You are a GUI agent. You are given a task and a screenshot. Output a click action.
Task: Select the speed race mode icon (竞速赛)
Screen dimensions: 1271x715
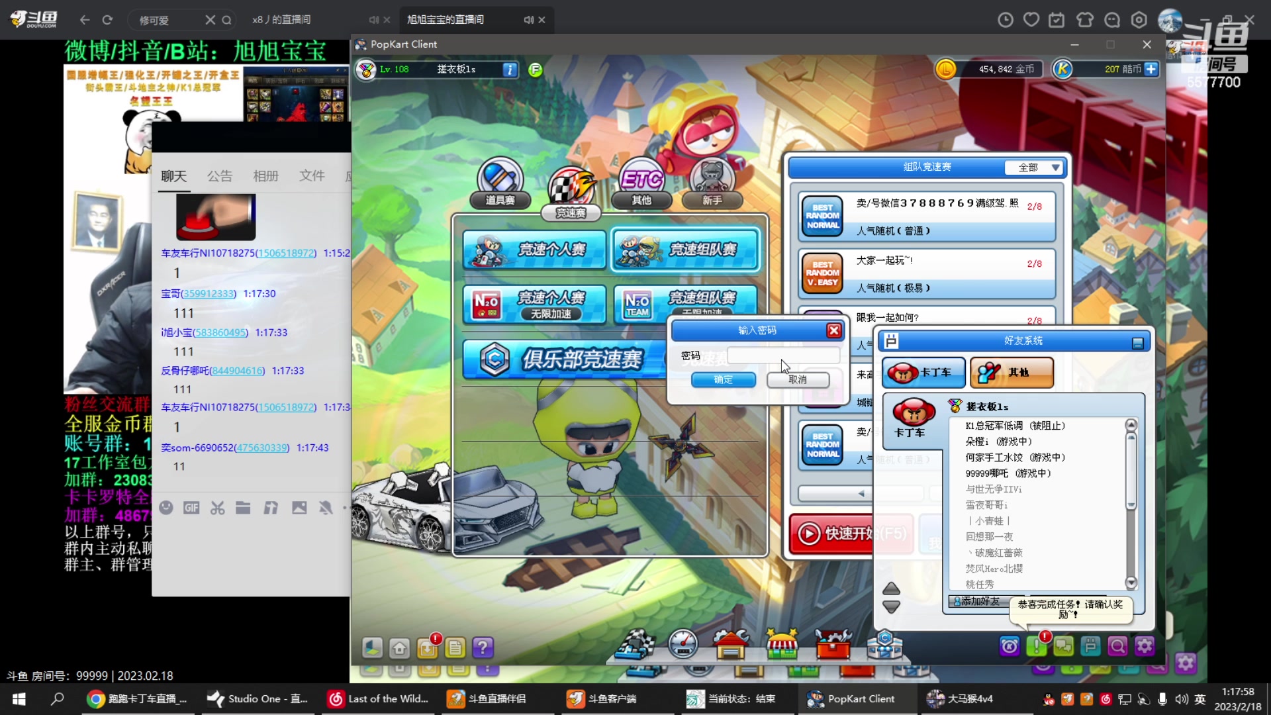click(x=571, y=193)
